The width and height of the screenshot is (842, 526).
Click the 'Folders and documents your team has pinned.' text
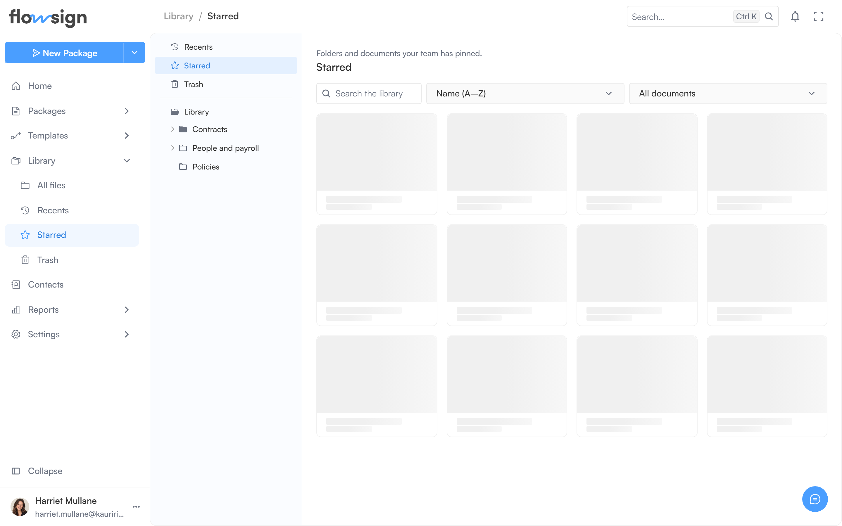point(399,53)
